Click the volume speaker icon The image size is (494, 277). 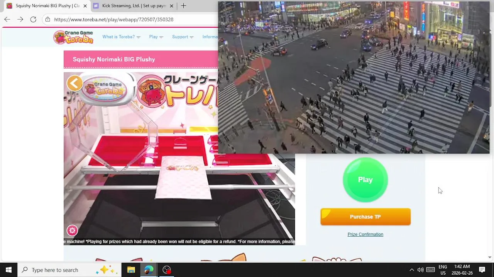pyautogui.click(x=420, y=270)
